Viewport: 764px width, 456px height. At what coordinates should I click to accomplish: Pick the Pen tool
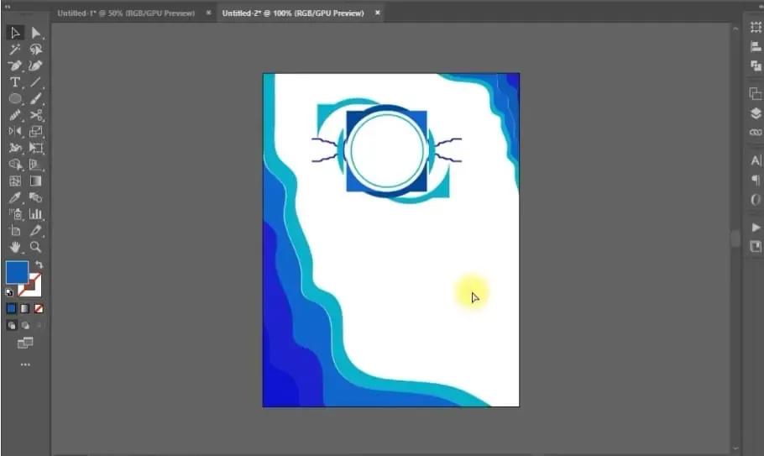[15, 66]
